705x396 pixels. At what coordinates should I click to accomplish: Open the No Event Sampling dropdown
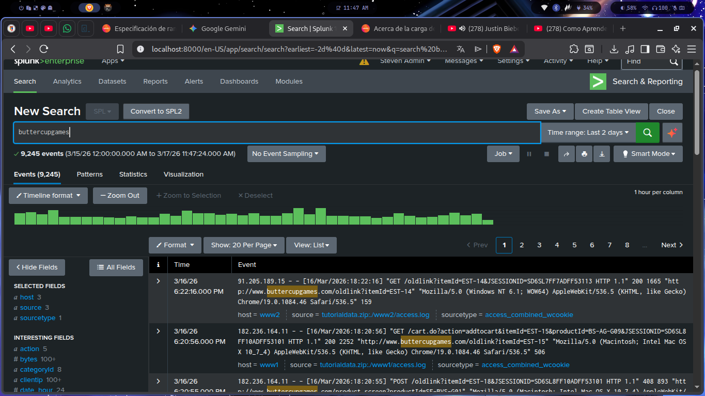point(286,154)
